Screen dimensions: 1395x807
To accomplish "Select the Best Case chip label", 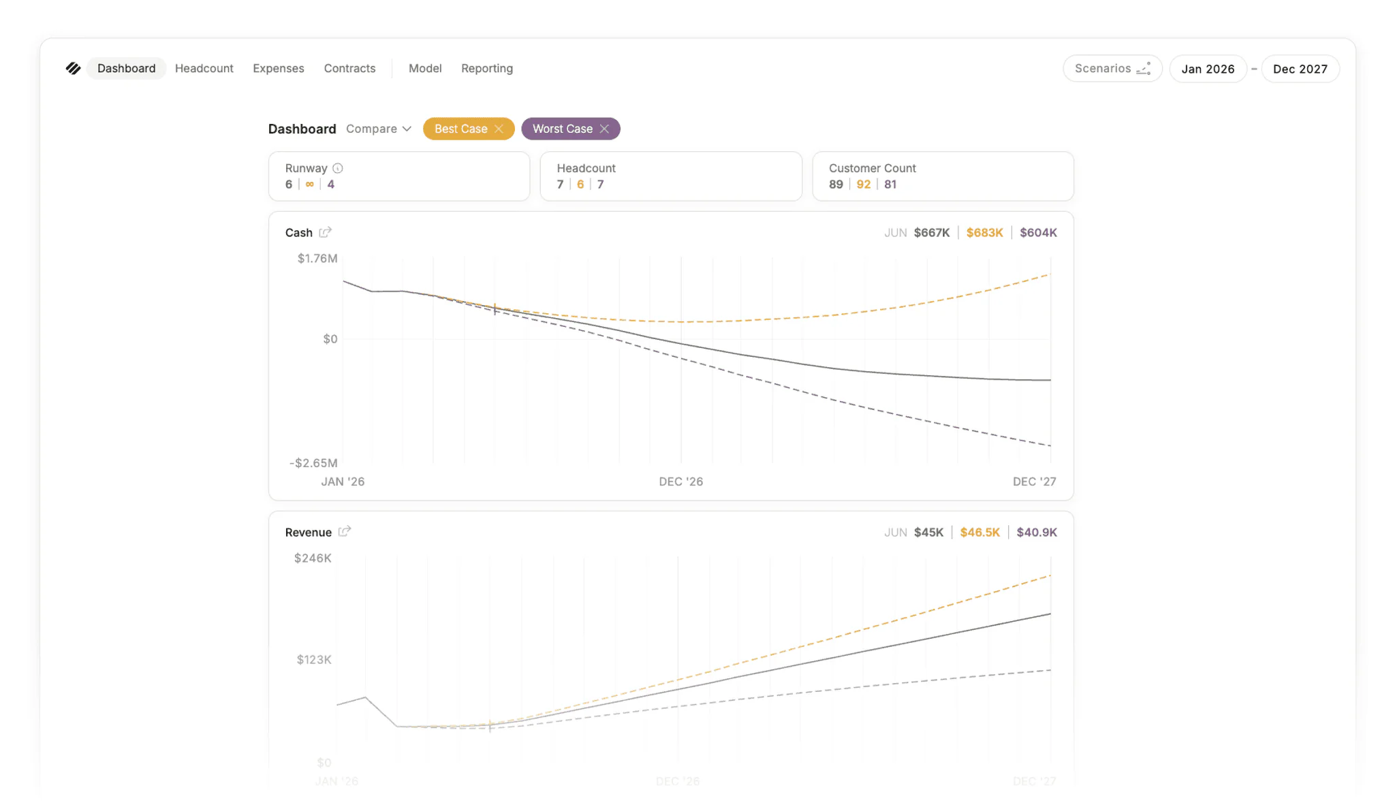I will [461, 129].
